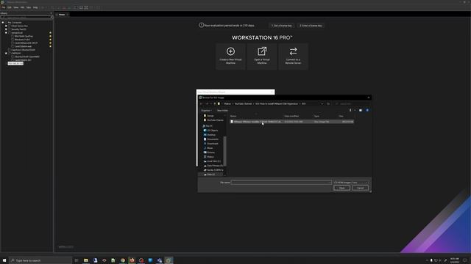Toggle the preview pane in file dialog
471x264 pixels.
(x=361, y=111)
